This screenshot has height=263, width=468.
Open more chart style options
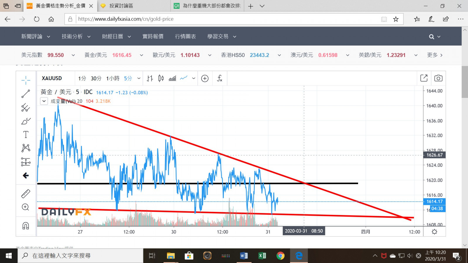[194, 78]
